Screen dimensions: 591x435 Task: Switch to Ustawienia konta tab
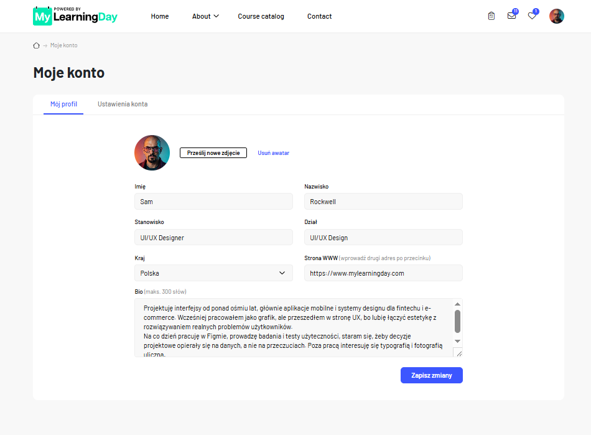click(x=123, y=104)
